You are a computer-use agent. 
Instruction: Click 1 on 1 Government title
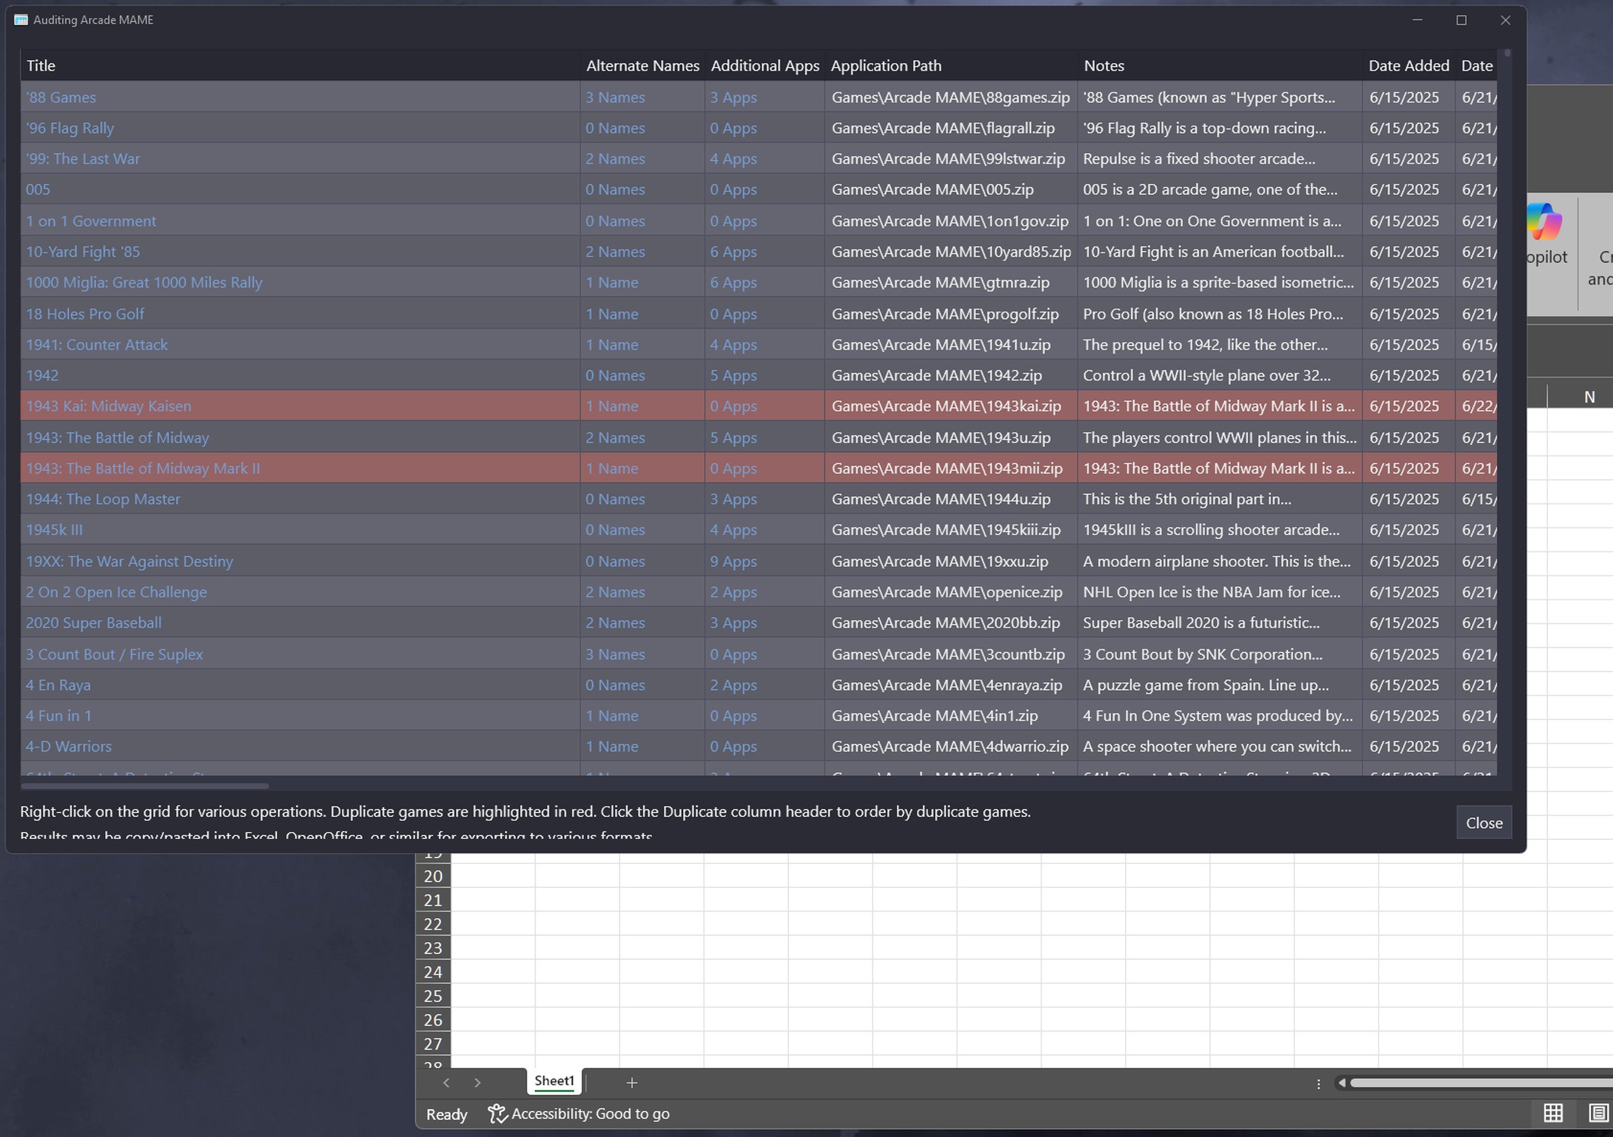coord(92,220)
